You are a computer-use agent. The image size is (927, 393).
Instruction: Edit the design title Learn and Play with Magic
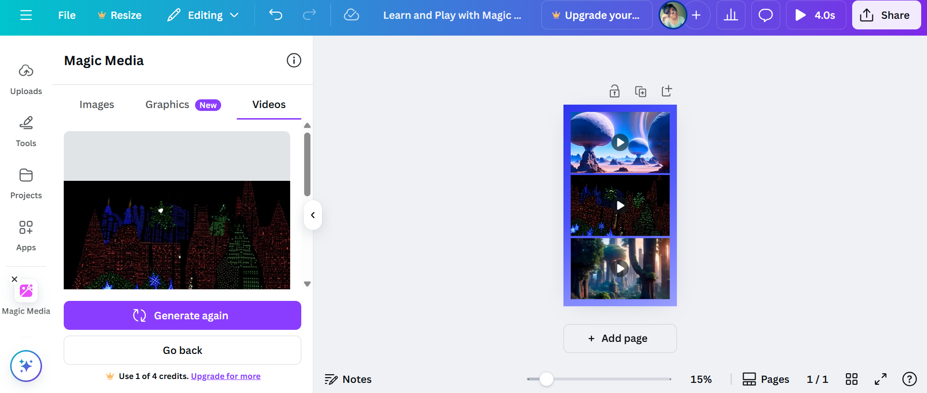(452, 15)
